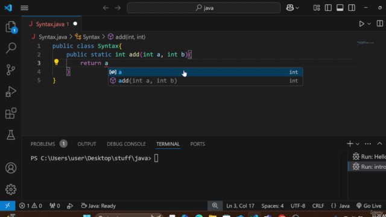Switch to the OUTPUT tab
386x217 pixels.
(87, 144)
